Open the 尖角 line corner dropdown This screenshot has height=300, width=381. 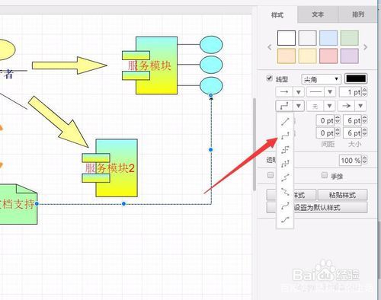click(321, 79)
